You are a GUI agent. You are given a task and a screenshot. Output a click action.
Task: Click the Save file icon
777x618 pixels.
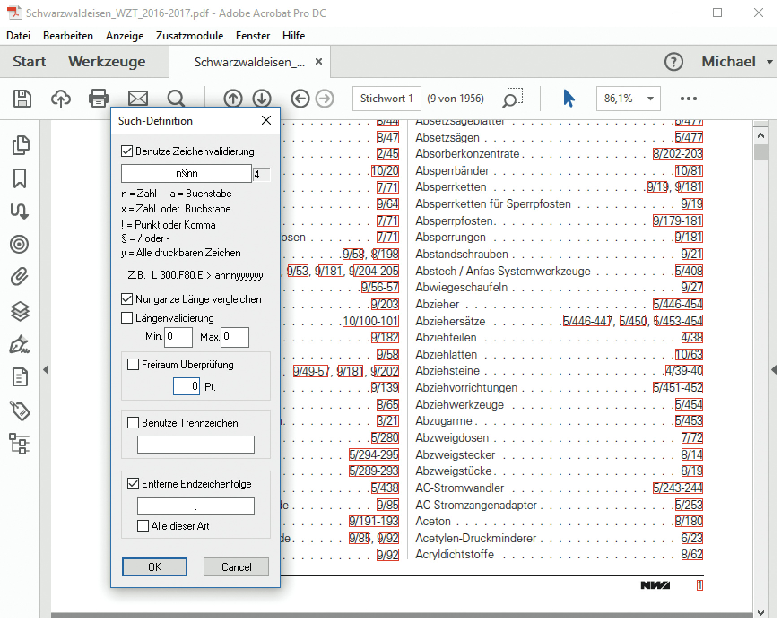[22, 99]
